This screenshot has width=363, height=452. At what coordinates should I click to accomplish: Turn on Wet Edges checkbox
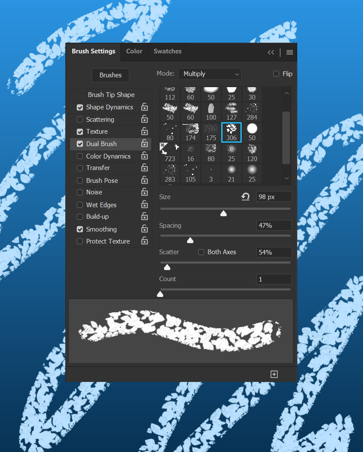pyautogui.click(x=80, y=205)
